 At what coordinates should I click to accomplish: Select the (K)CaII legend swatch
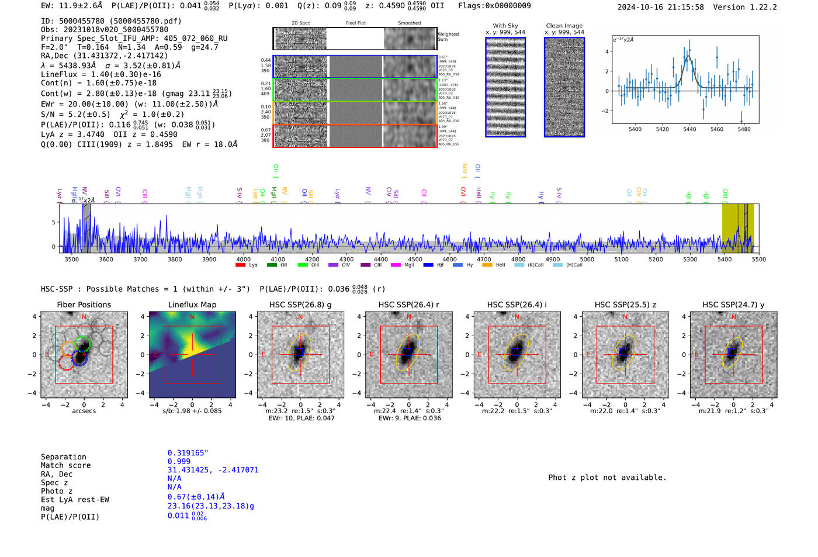519,265
